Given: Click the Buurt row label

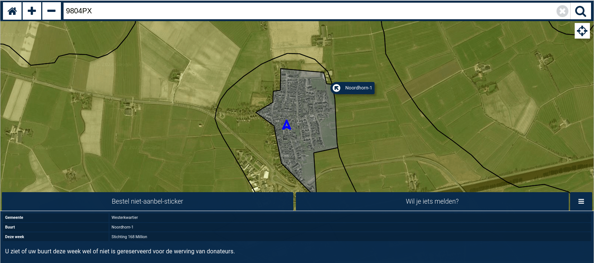Looking at the screenshot, I should (10, 227).
